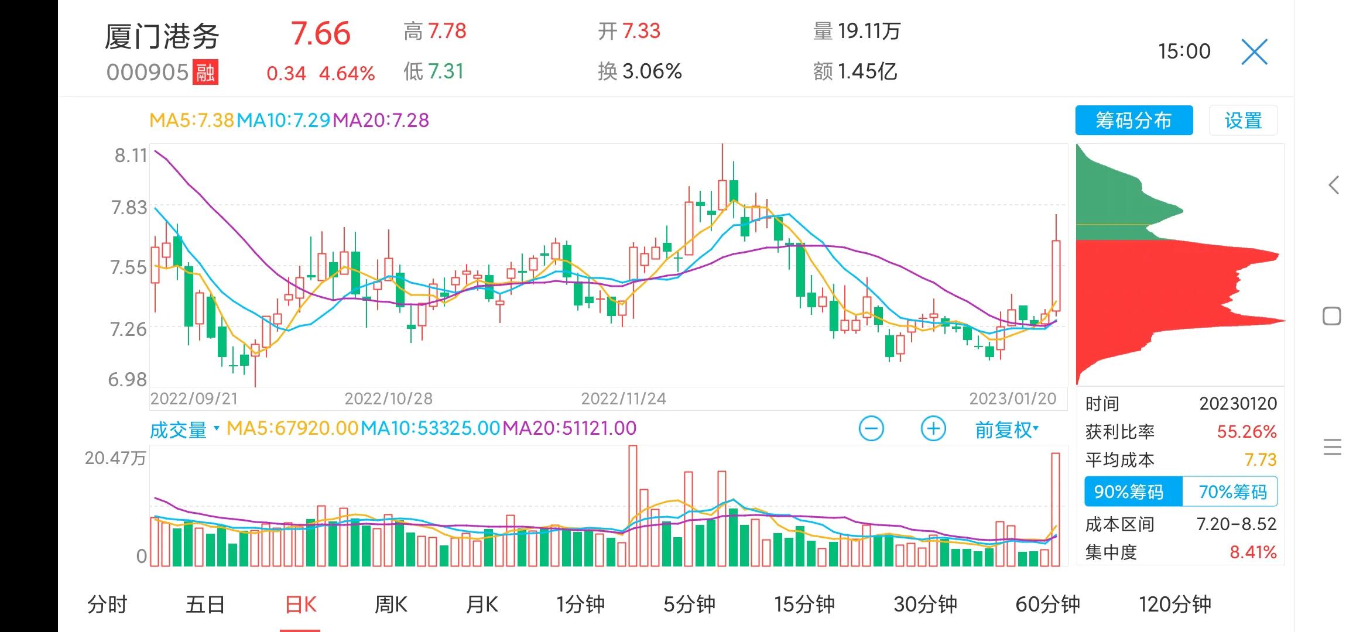Tap the Android back arrow icon

tap(1333, 186)
